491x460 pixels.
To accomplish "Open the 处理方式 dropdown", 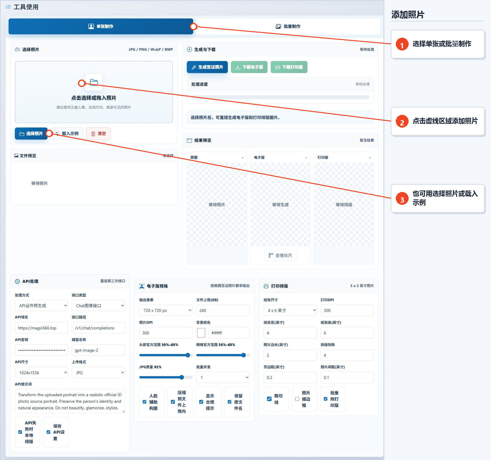I will (42, 306).
